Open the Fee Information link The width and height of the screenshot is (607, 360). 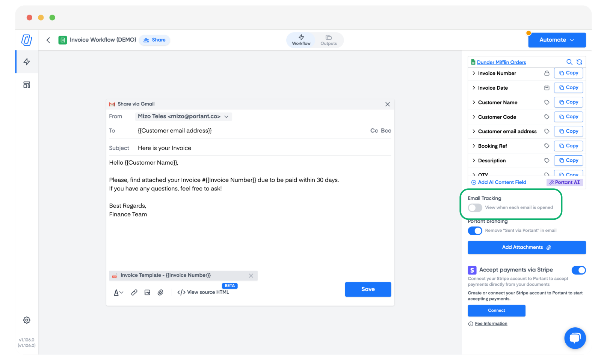pyautogui.click(x=491, y=324)
